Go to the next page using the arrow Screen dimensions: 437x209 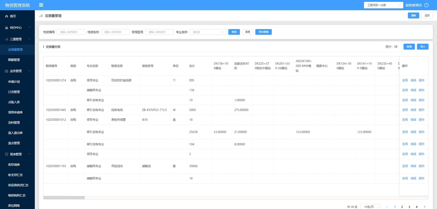tap(424, 207)
